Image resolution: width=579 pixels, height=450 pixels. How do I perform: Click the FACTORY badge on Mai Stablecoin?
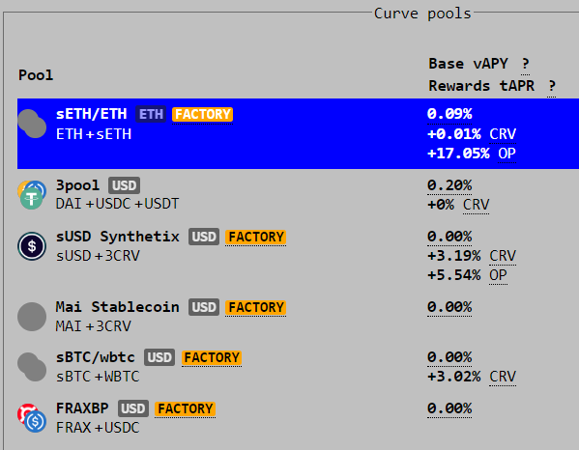(x=255, y=307)
